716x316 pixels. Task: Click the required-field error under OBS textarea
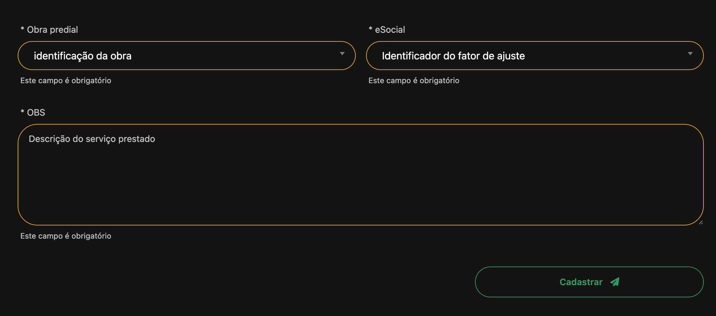pos(66,236)
